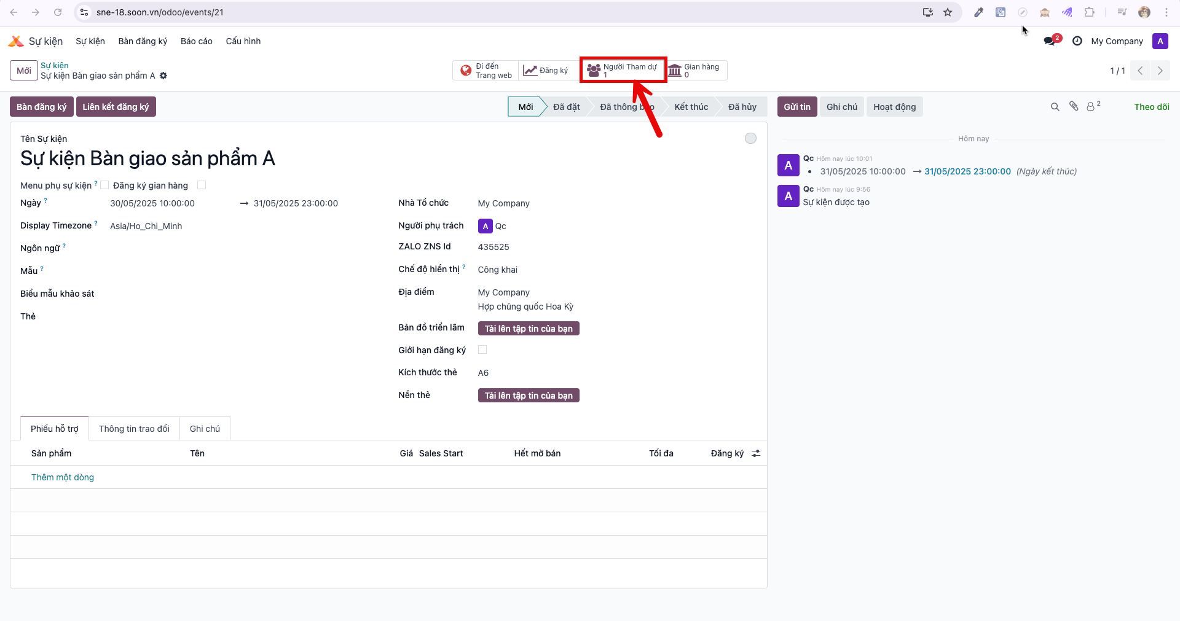Toggle the Đăng ký gian hàng checkbox
Screen dimensions: 1180x621
pyautogui.click(x=202, y=185)
